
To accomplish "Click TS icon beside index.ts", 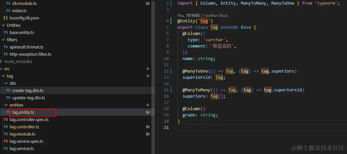I will pos(8,11).
